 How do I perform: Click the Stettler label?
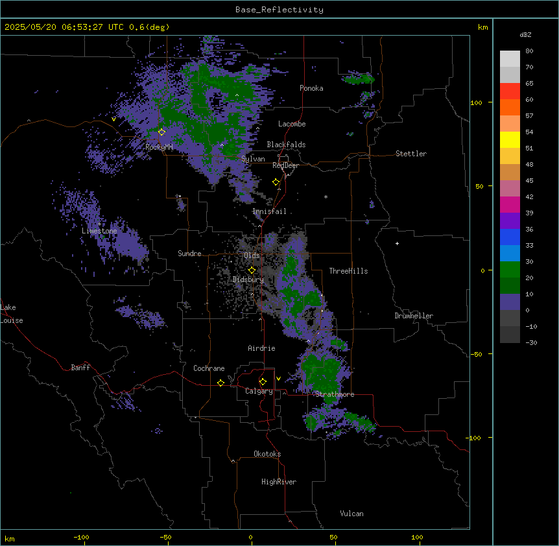pos(411,154)
